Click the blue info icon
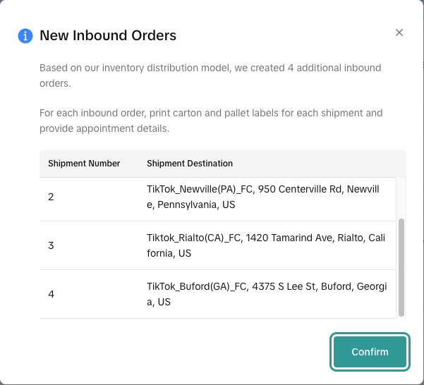Image resolution: width=424 pixels, height=385 pixels. pyautogui.click(x=26, y=36)
